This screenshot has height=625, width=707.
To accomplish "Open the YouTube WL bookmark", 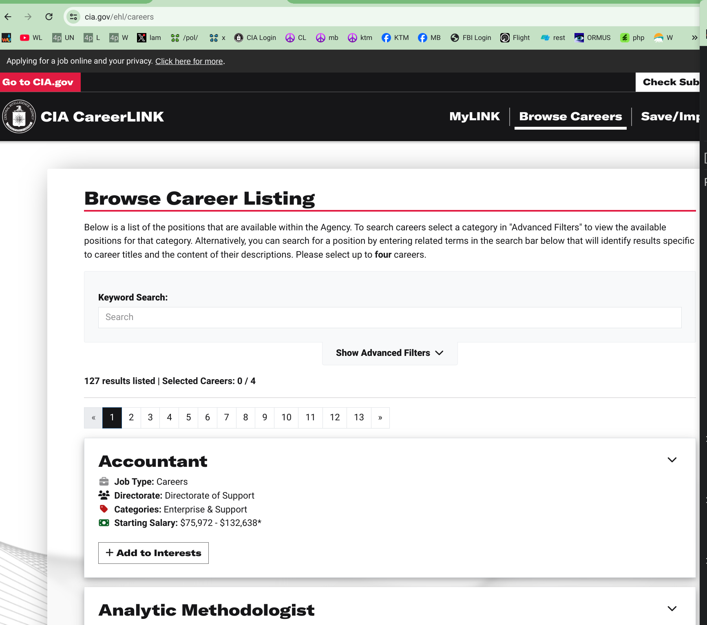I will click(31, 38).
